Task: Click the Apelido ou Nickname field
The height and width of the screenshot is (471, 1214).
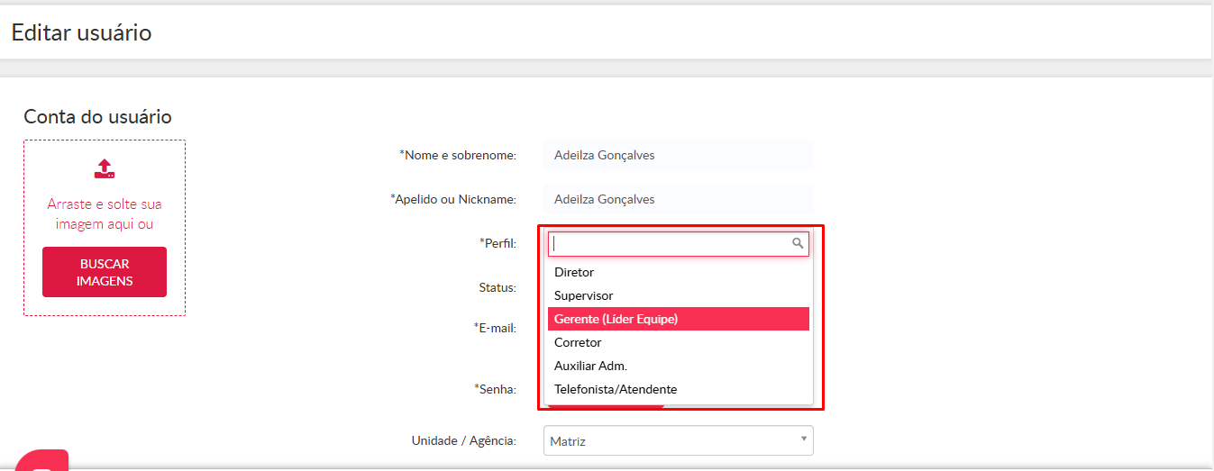Action: (x=679, y=199)
